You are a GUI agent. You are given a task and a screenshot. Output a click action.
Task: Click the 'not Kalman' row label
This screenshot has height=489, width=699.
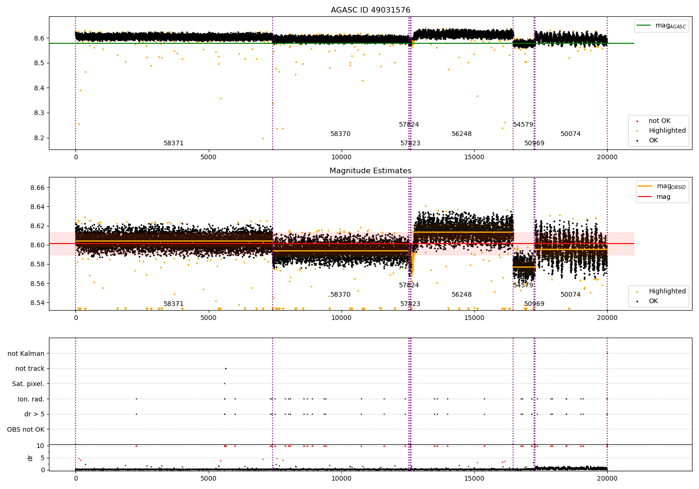click(26, 354)
